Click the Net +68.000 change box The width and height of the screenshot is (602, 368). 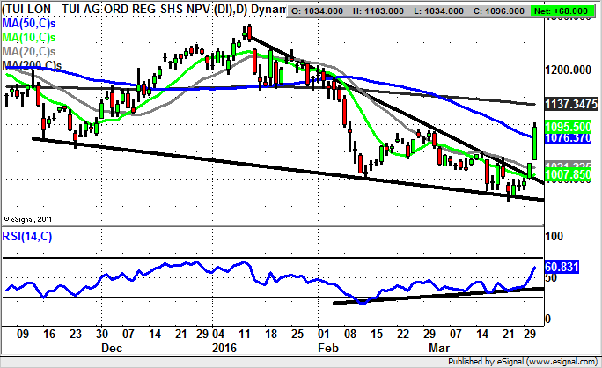point(572,10)
